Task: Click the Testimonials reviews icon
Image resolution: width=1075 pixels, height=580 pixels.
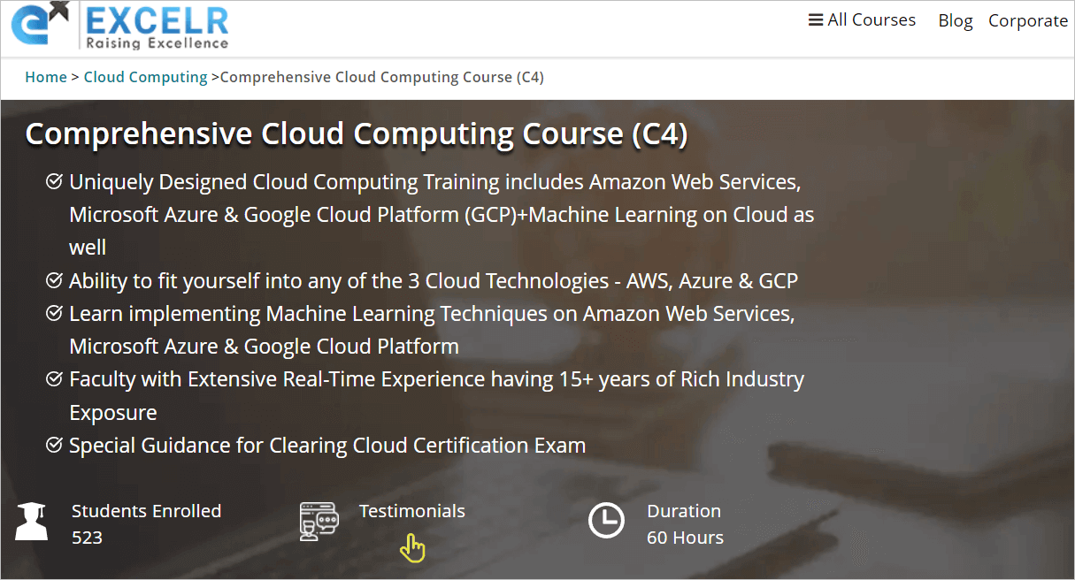Action: coord(318,522)
